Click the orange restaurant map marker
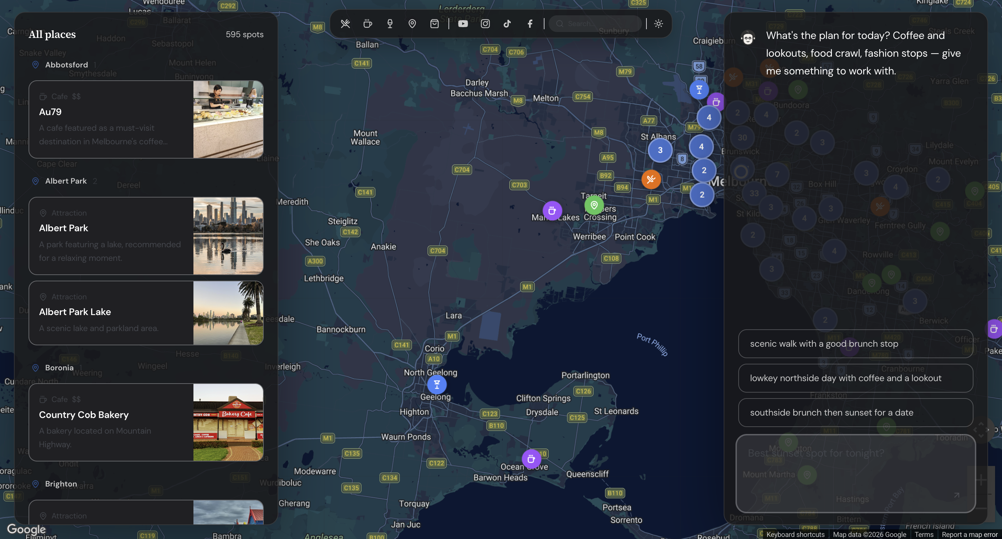This screenshot has height=539, width=1002. click(651, 179)
